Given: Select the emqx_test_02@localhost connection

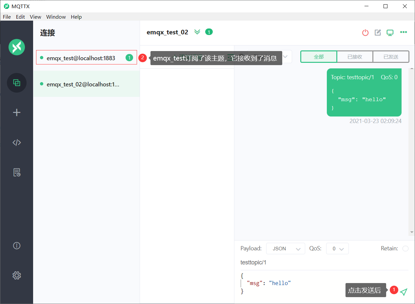Looking at the screenshot, I should coord(87,84).
